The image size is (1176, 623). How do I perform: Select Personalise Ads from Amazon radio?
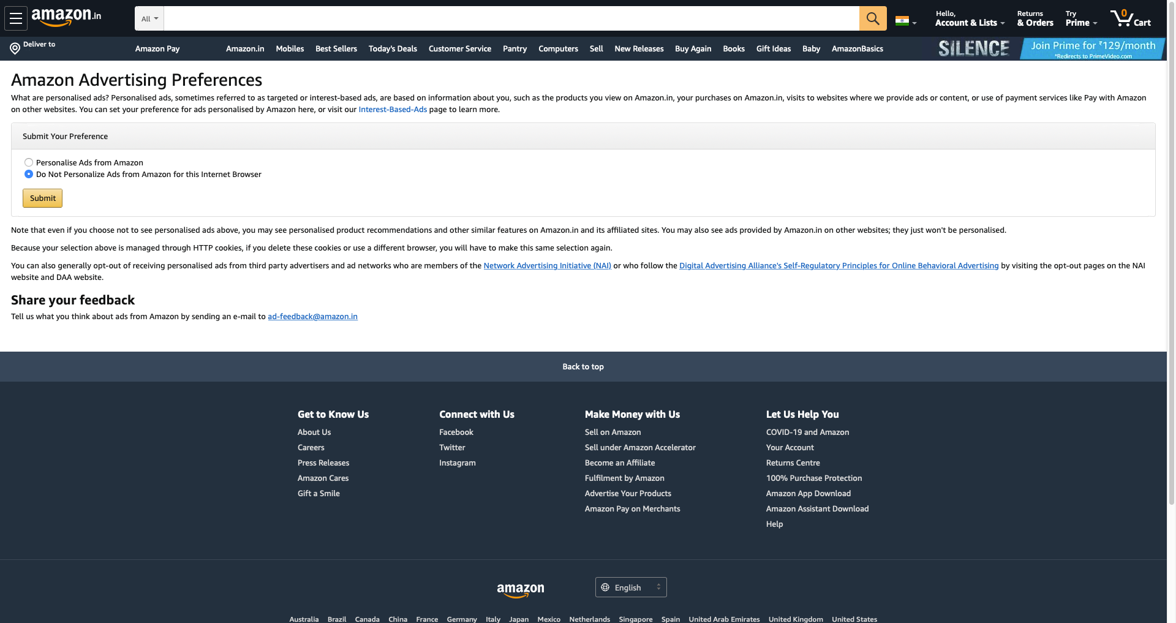29,162
